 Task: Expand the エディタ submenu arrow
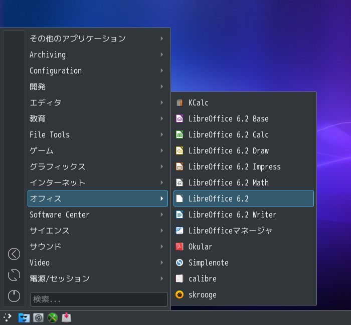[162, 102]
